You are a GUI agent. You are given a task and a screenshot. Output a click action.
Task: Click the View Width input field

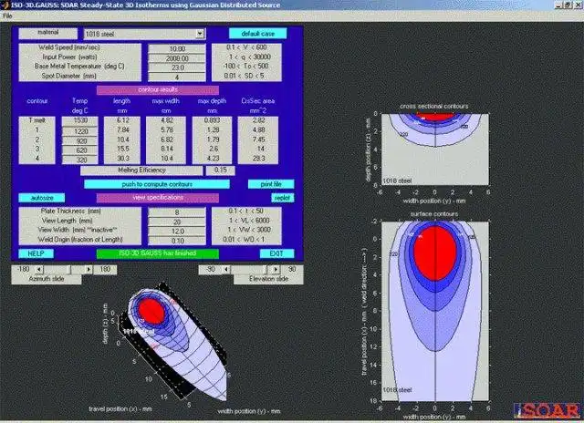point(177,231)
